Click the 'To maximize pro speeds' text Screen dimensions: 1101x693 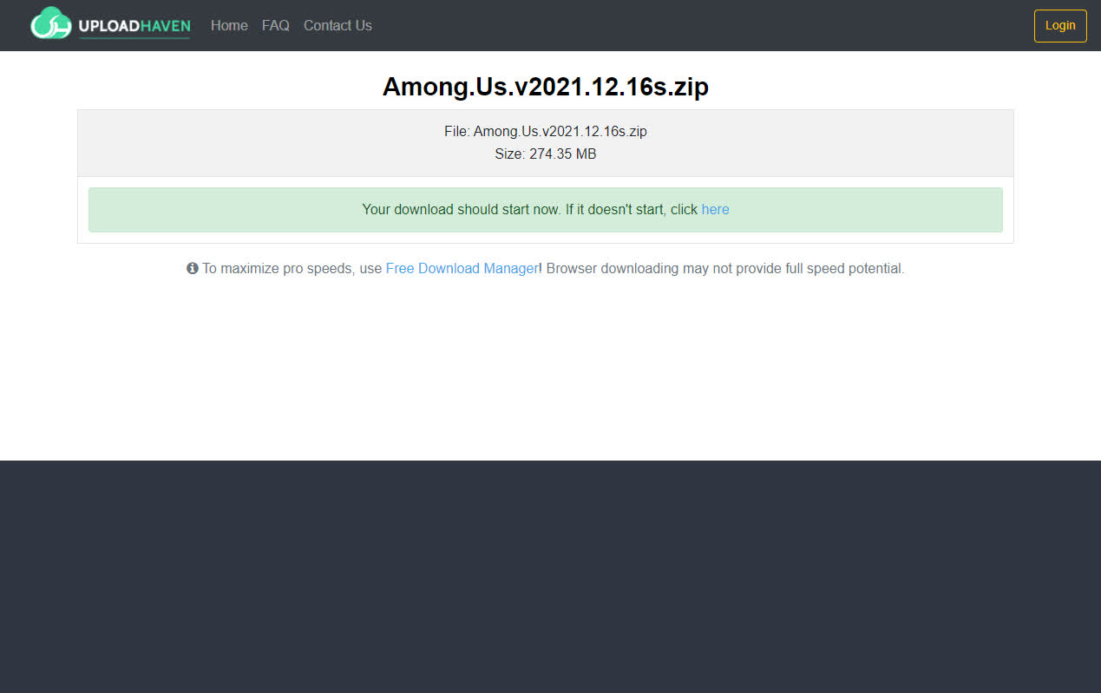pos(292,269)
